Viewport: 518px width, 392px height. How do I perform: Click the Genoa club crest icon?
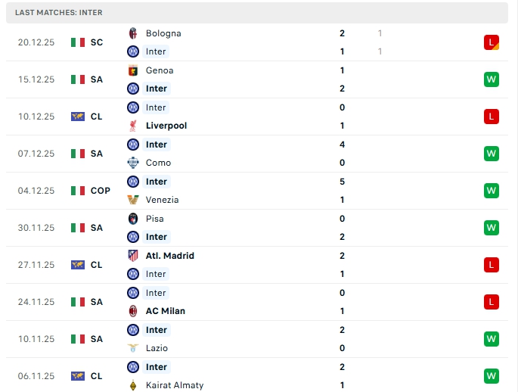point(133,70)
